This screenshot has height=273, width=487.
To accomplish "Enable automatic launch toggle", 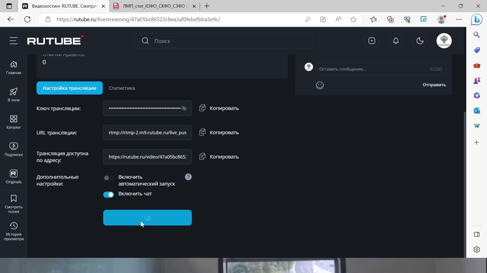I will [109, 178].
